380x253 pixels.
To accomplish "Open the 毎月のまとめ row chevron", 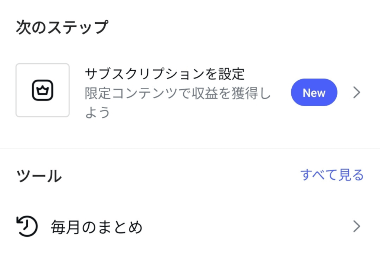I will (356, 226).
